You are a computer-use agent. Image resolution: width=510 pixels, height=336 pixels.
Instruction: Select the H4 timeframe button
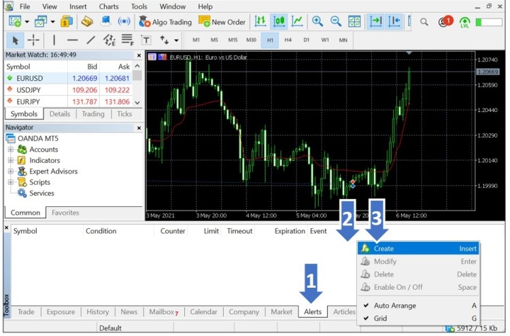coord(288,40)
